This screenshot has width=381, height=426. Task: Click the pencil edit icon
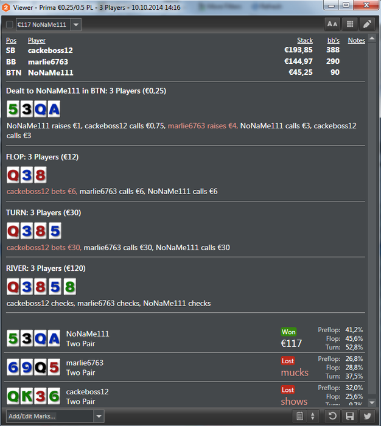click(367, 24)
